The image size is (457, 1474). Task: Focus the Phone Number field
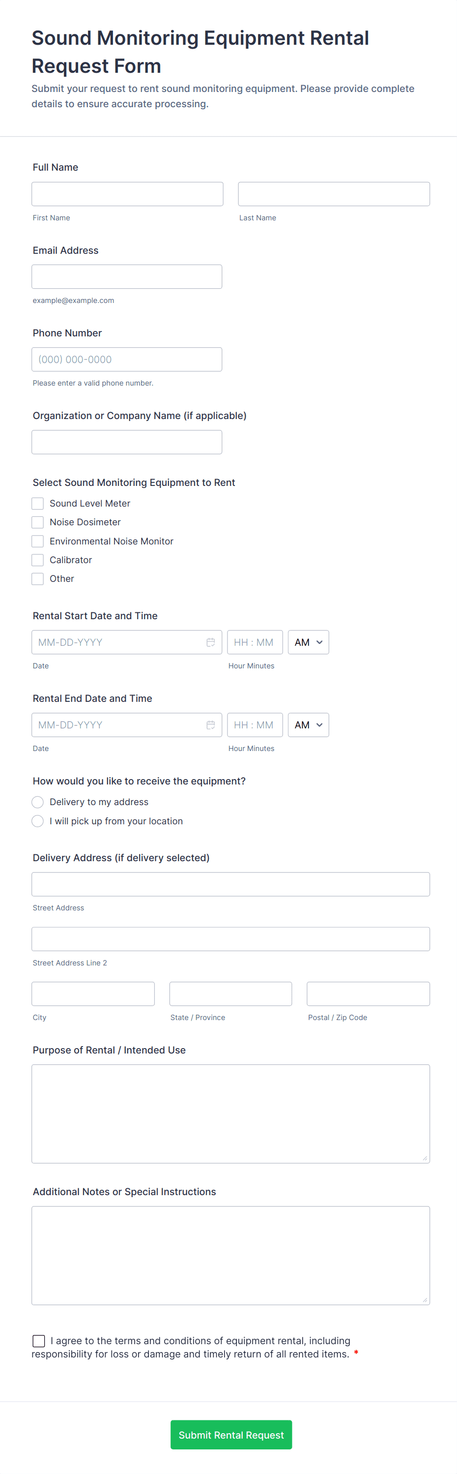127,360
